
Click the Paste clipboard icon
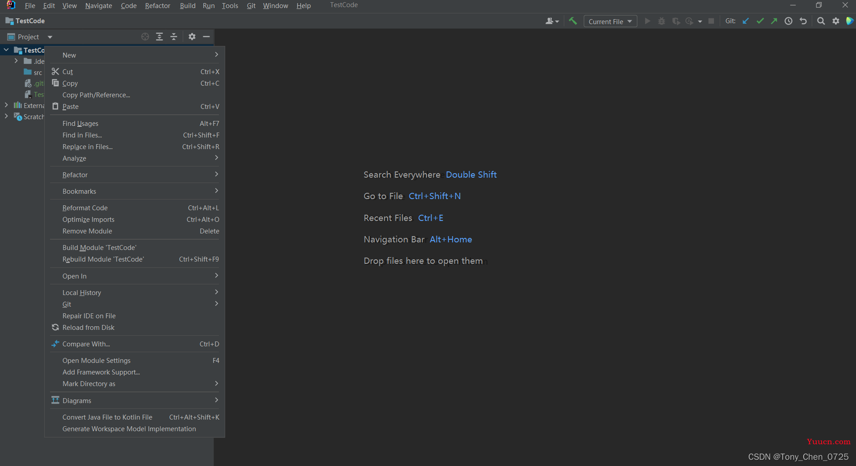[55, 106]
